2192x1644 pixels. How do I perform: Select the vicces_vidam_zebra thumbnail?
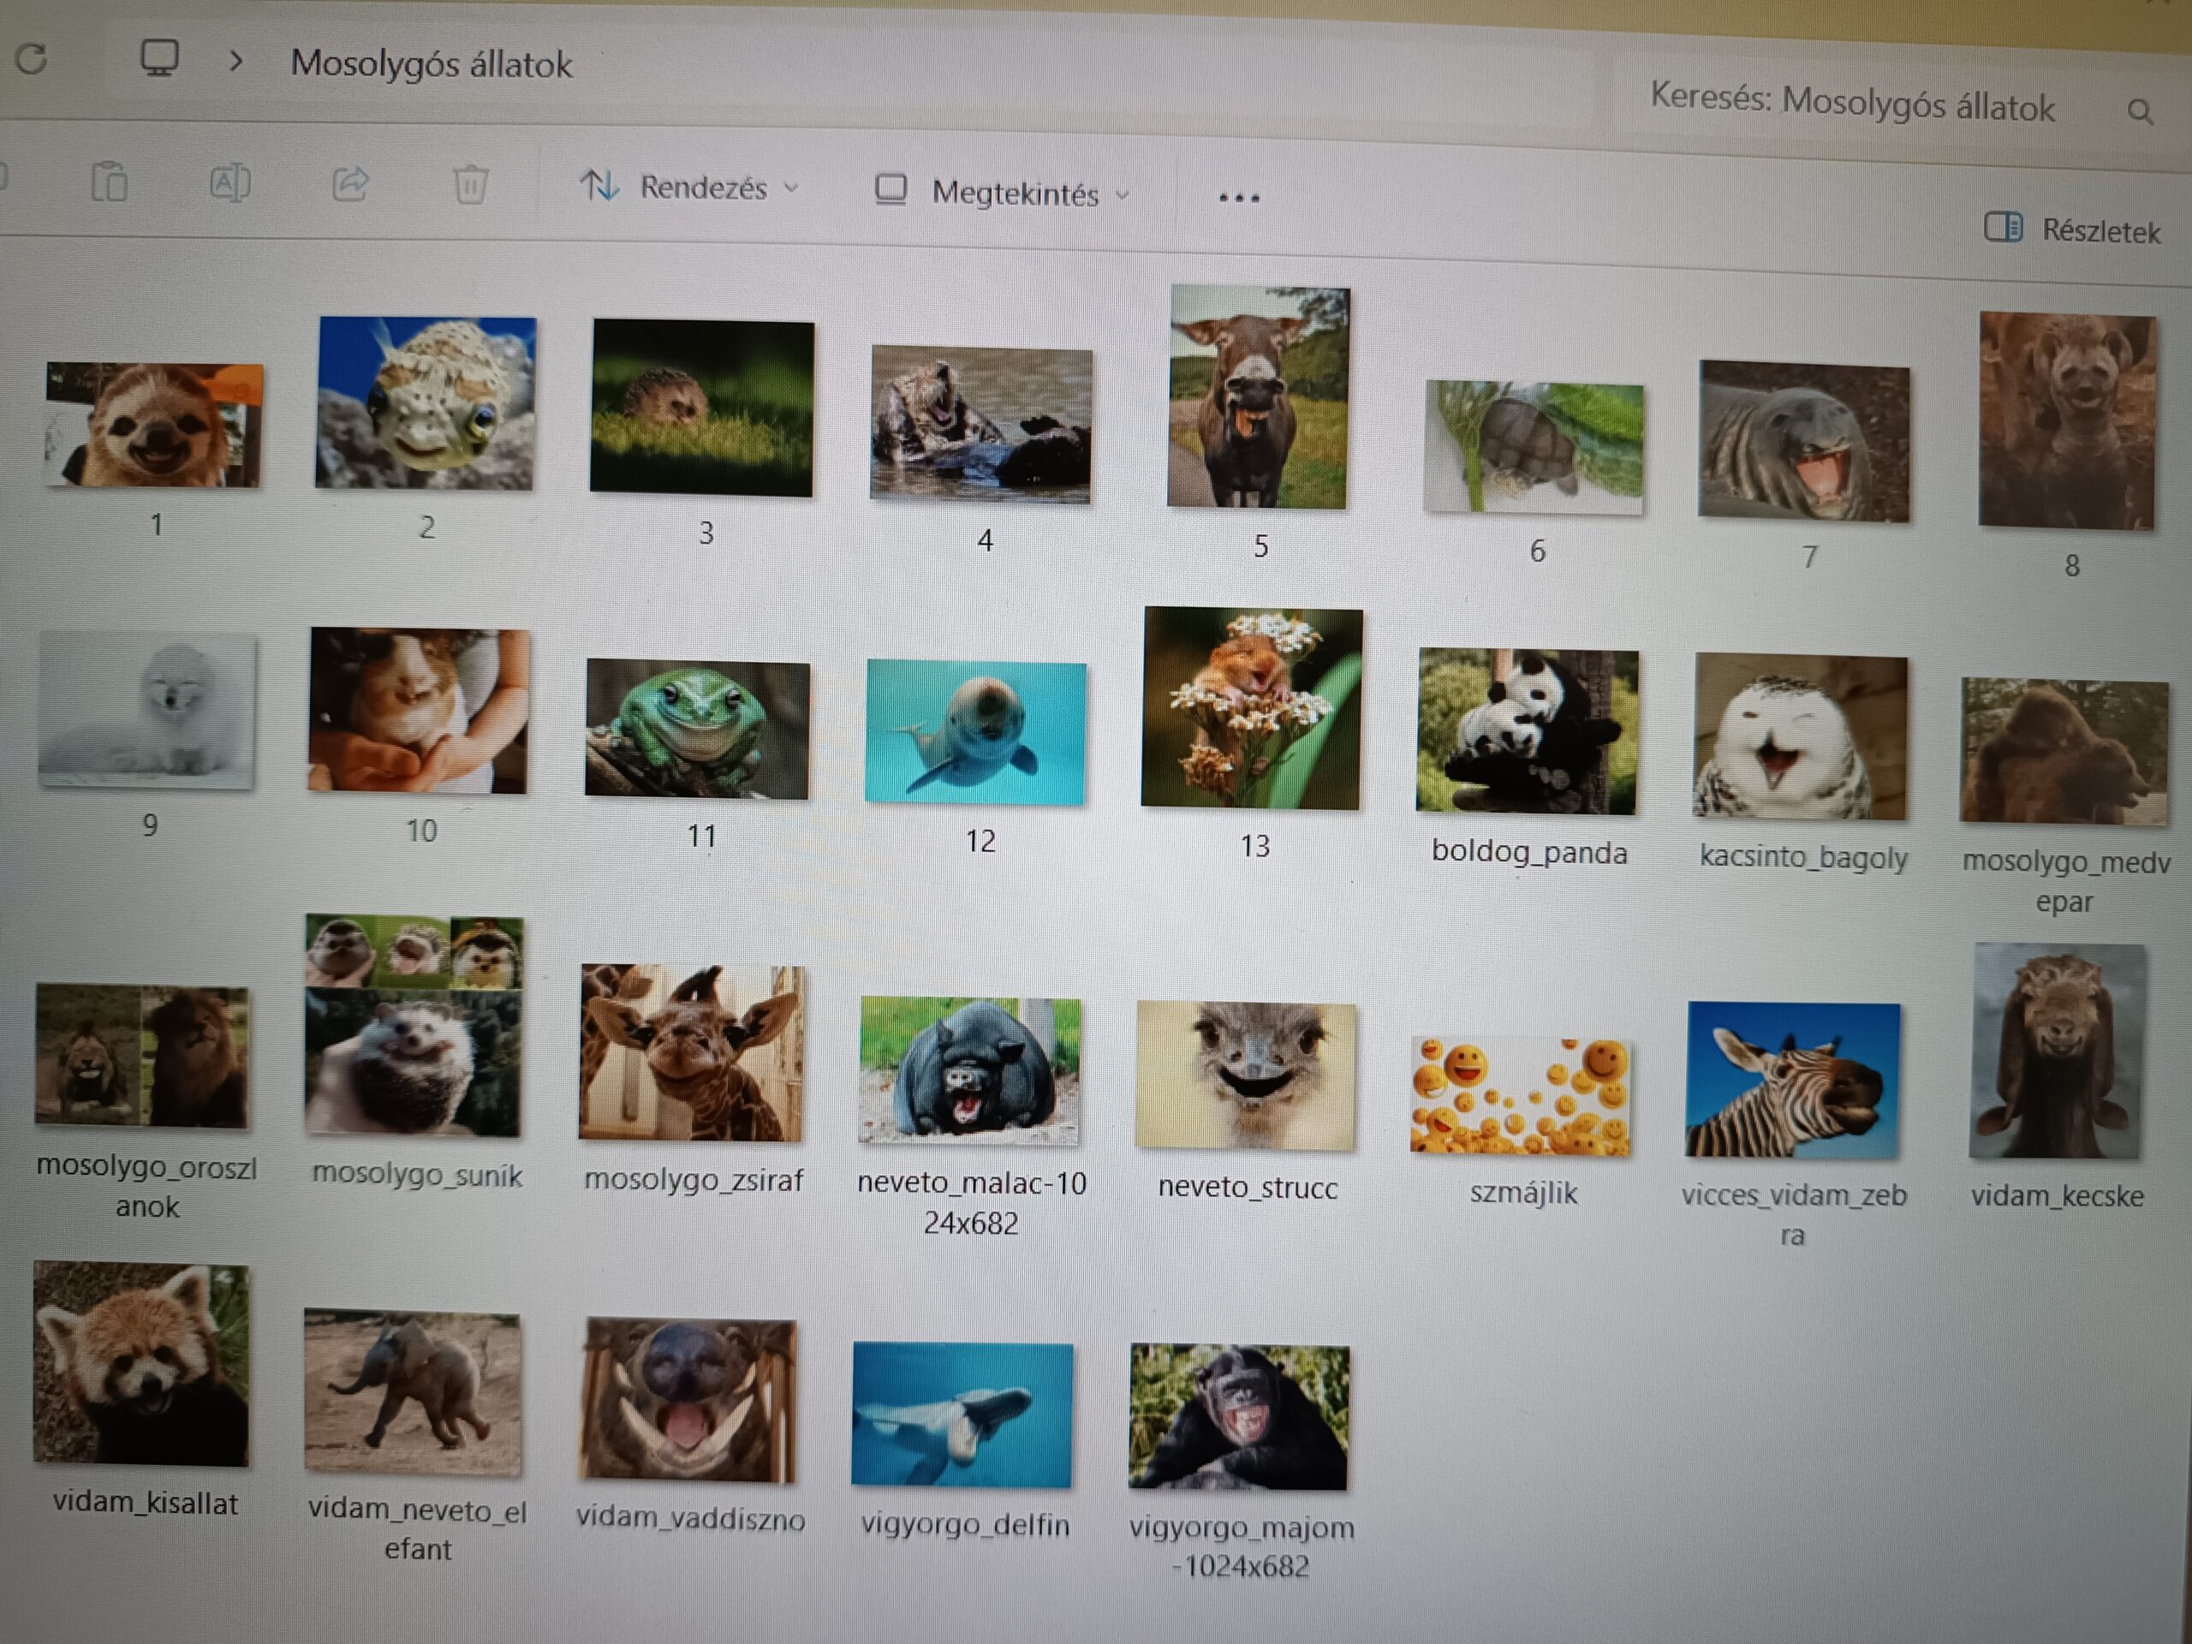pos(1794,1080)
